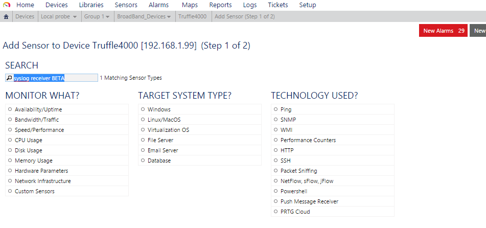The width and height of the screenshot is (486, 228).
Task: Click the grey New button at right edge
Action: [478, 31]
